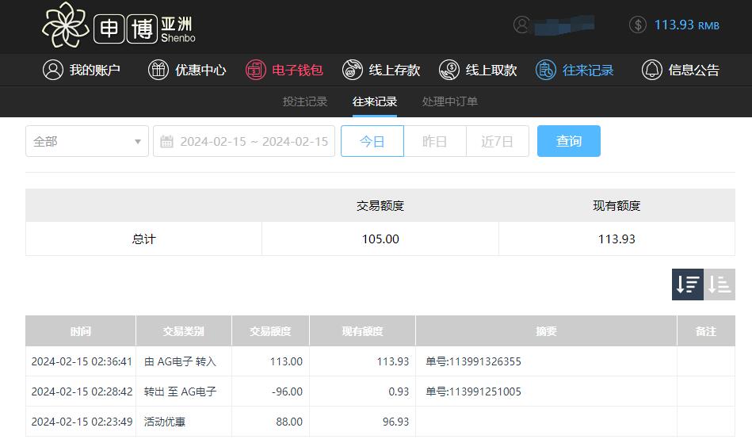The image size is (752, 443).
Task: Click the 时间 column header
Action: click(81, 331)
